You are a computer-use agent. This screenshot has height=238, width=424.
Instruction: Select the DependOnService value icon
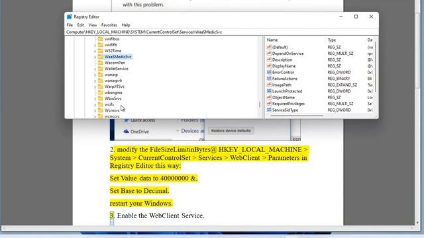click(269, 53)
